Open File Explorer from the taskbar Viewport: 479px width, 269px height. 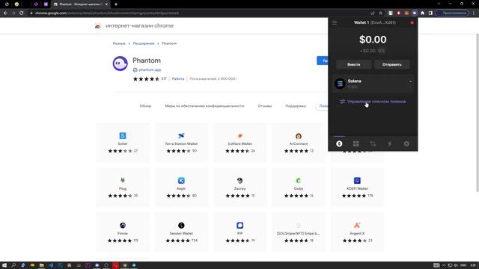[x=42, y=265]
